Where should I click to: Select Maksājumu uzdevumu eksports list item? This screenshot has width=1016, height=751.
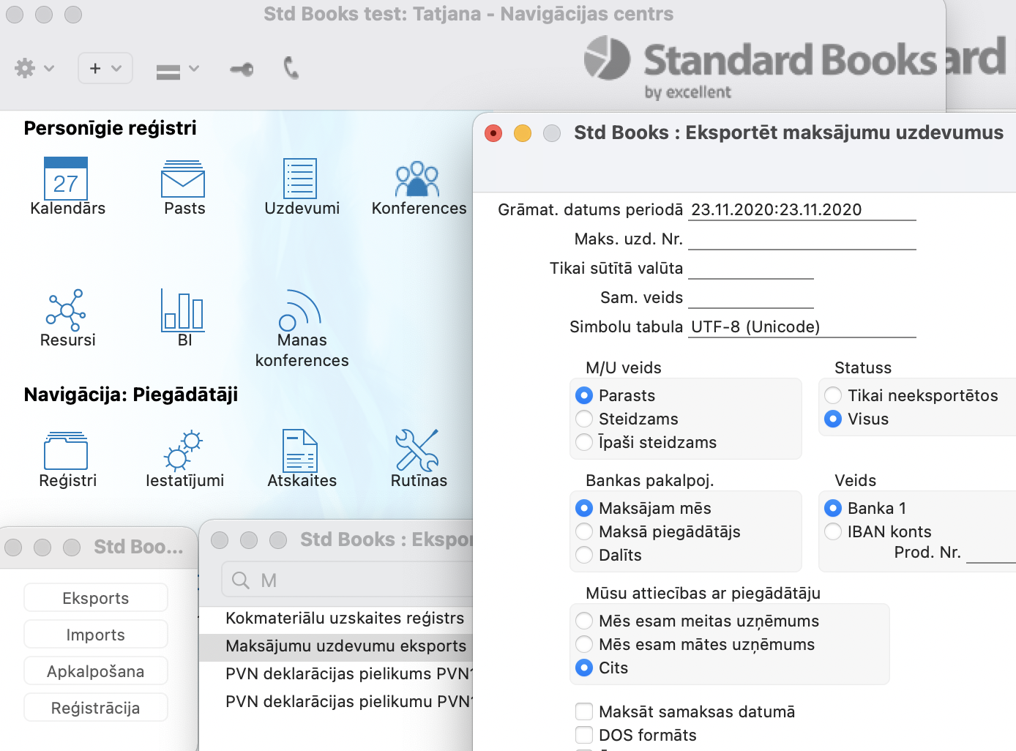click(345, 646)
